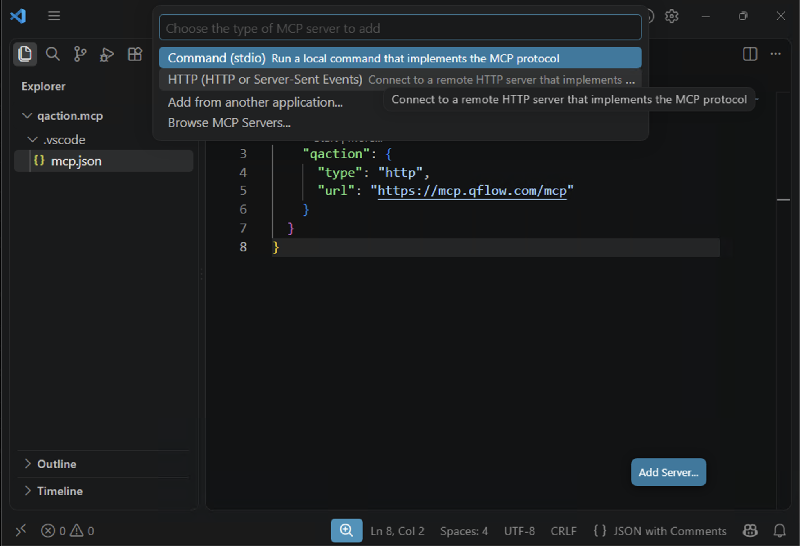Change end of line sequence CRLF

tap(563, 530)
